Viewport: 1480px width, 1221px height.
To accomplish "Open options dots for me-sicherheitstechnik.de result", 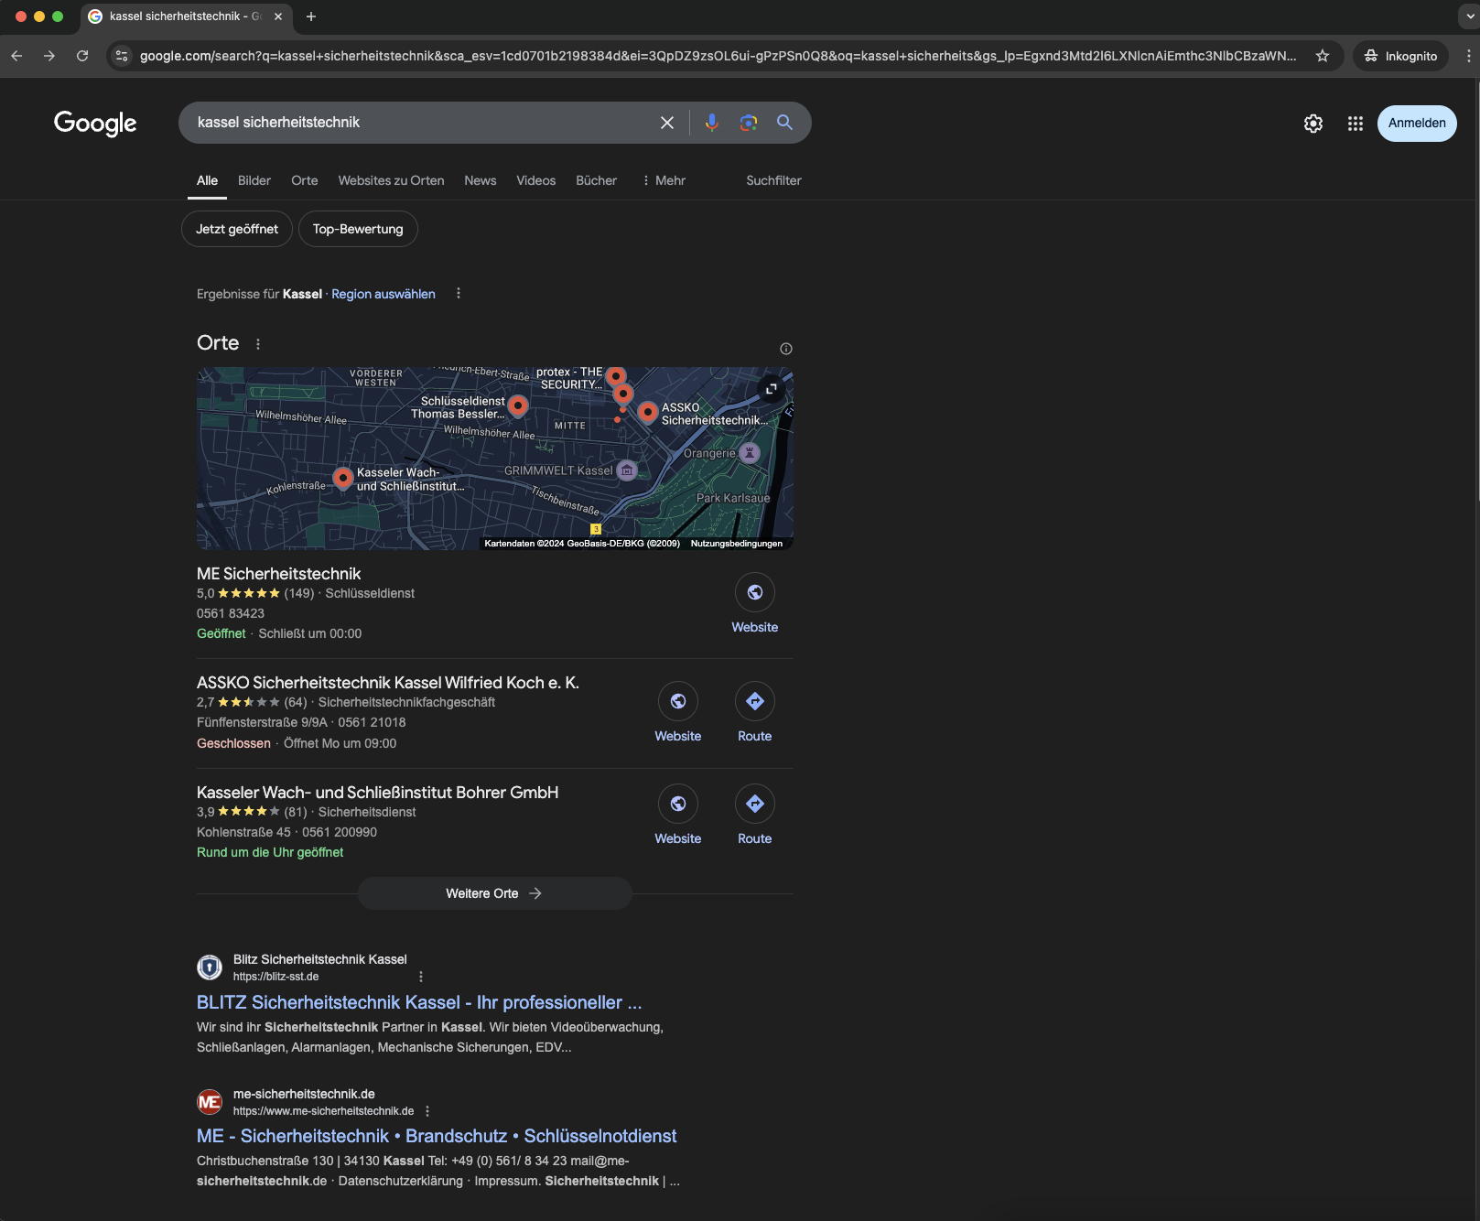I will pyautogui.click(x=427, y=1111).
